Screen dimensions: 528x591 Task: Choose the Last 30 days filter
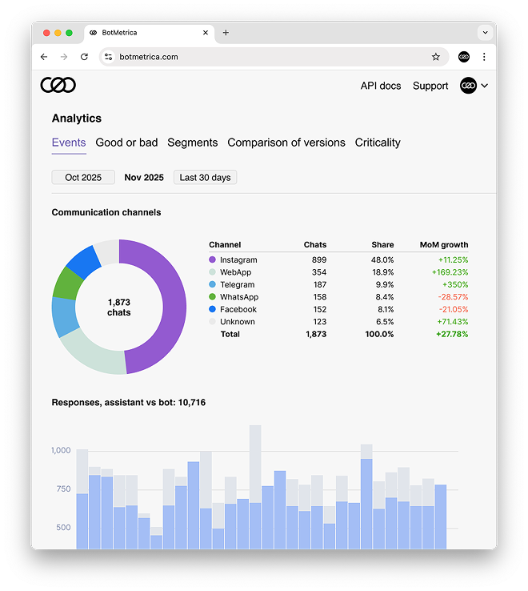(205, 178)
